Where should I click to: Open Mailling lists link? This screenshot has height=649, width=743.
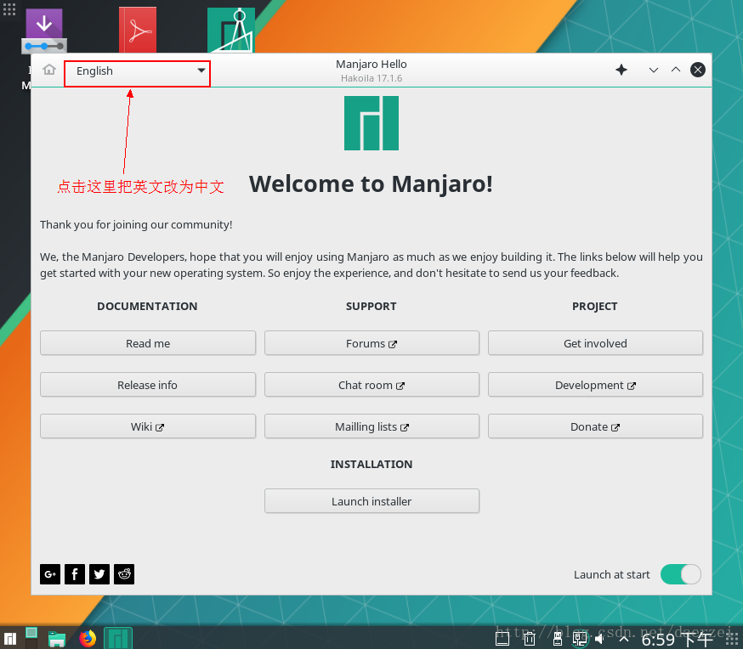(372, 426)
